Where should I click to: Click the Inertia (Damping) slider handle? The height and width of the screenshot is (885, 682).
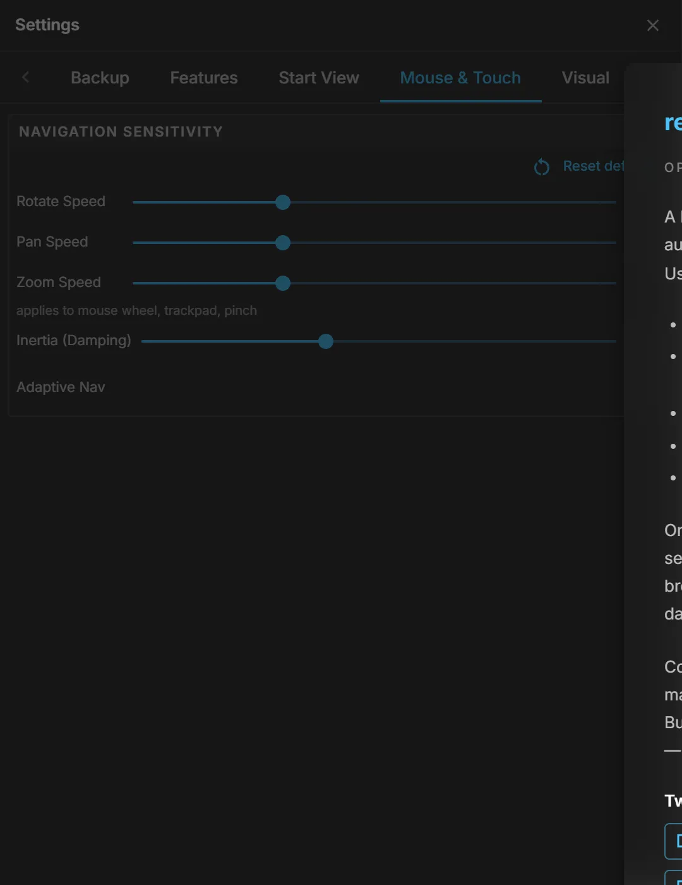click(326, 341)
